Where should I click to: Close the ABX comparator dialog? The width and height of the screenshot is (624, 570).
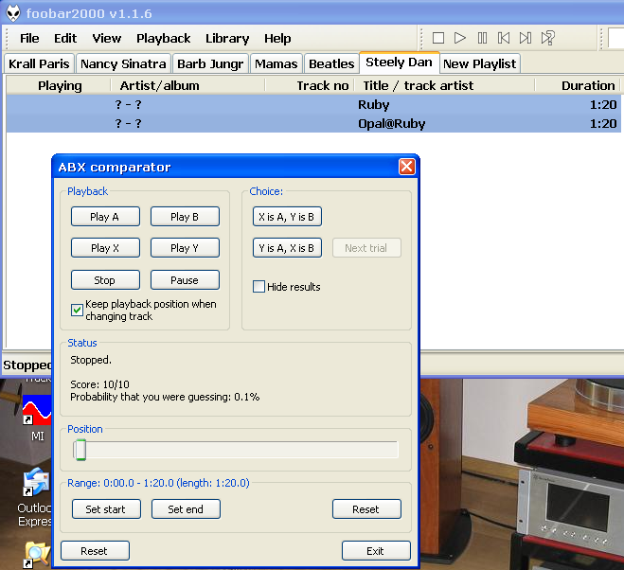(x=407, y=167)
